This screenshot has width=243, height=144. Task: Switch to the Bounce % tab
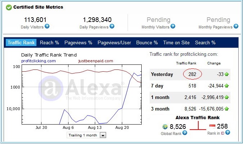click(x=147, y=42)
